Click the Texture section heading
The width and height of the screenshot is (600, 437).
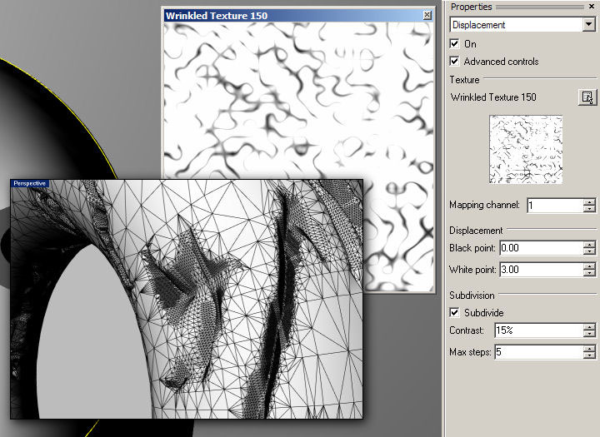tap(464, 80)
